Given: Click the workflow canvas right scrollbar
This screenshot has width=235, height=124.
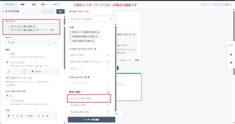Looking at the screenshot, I should [x=234, y=42].
